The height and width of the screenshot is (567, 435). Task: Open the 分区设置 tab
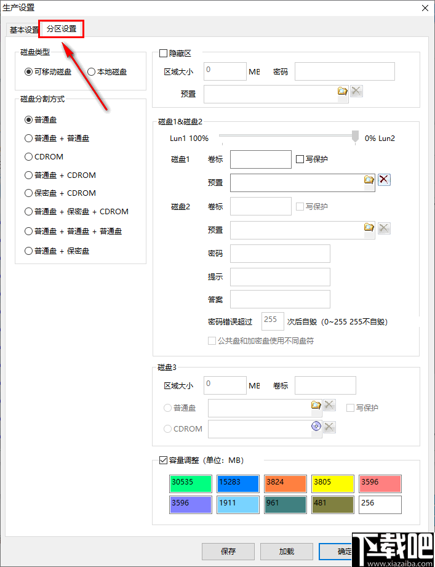(x=62, y=29)
